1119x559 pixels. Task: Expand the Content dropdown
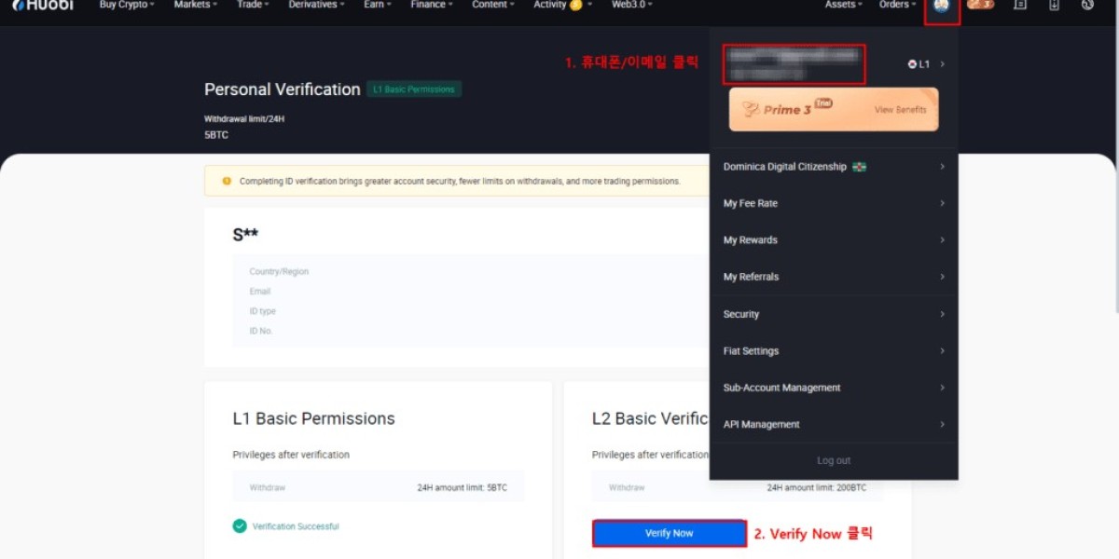coord(493,5)
